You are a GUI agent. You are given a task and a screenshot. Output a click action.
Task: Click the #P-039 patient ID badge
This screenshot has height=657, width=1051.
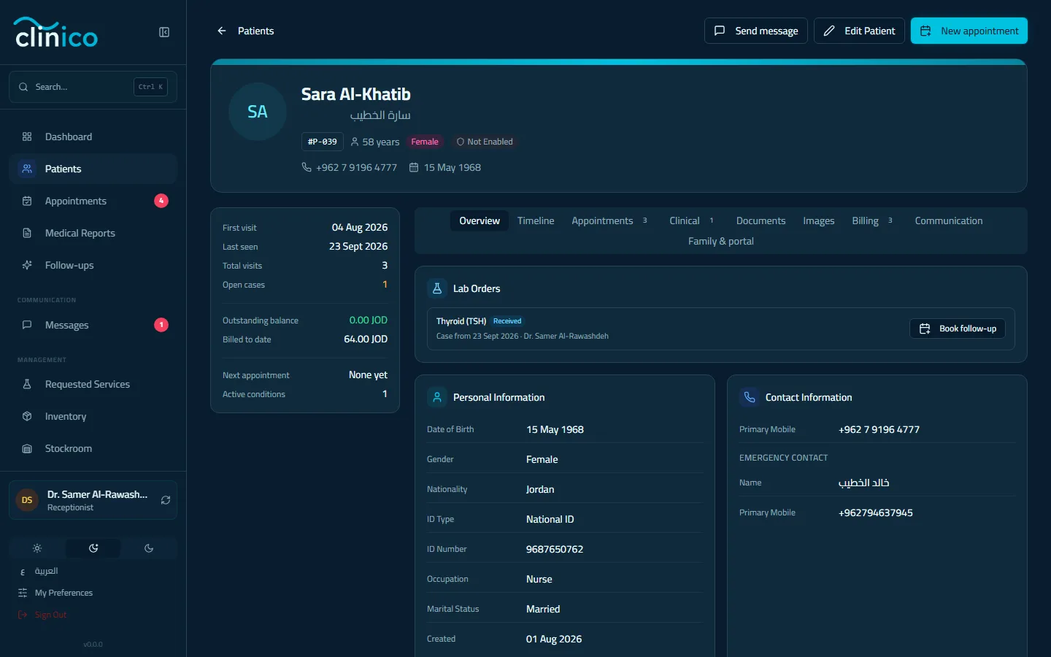pos(323,142)
